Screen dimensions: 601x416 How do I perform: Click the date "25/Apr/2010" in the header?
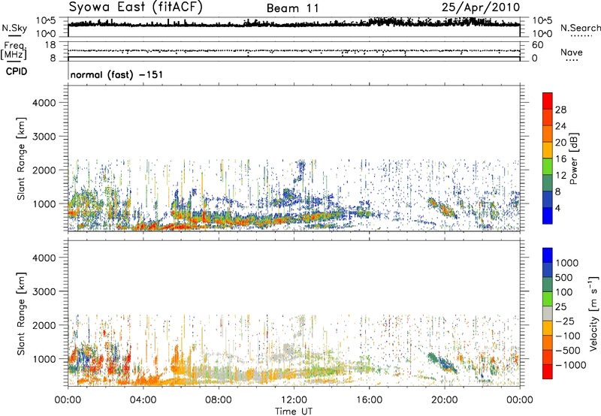pyautogui.click(x=481, y=8)
